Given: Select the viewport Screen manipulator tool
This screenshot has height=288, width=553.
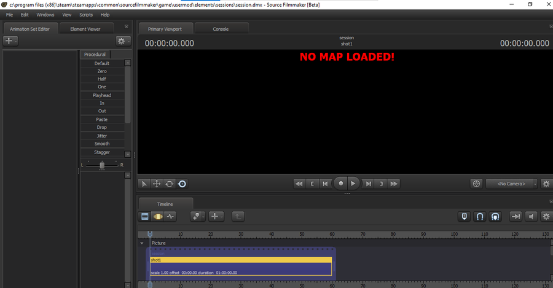Looking at the screenshot, I should [x=182, y=184].
